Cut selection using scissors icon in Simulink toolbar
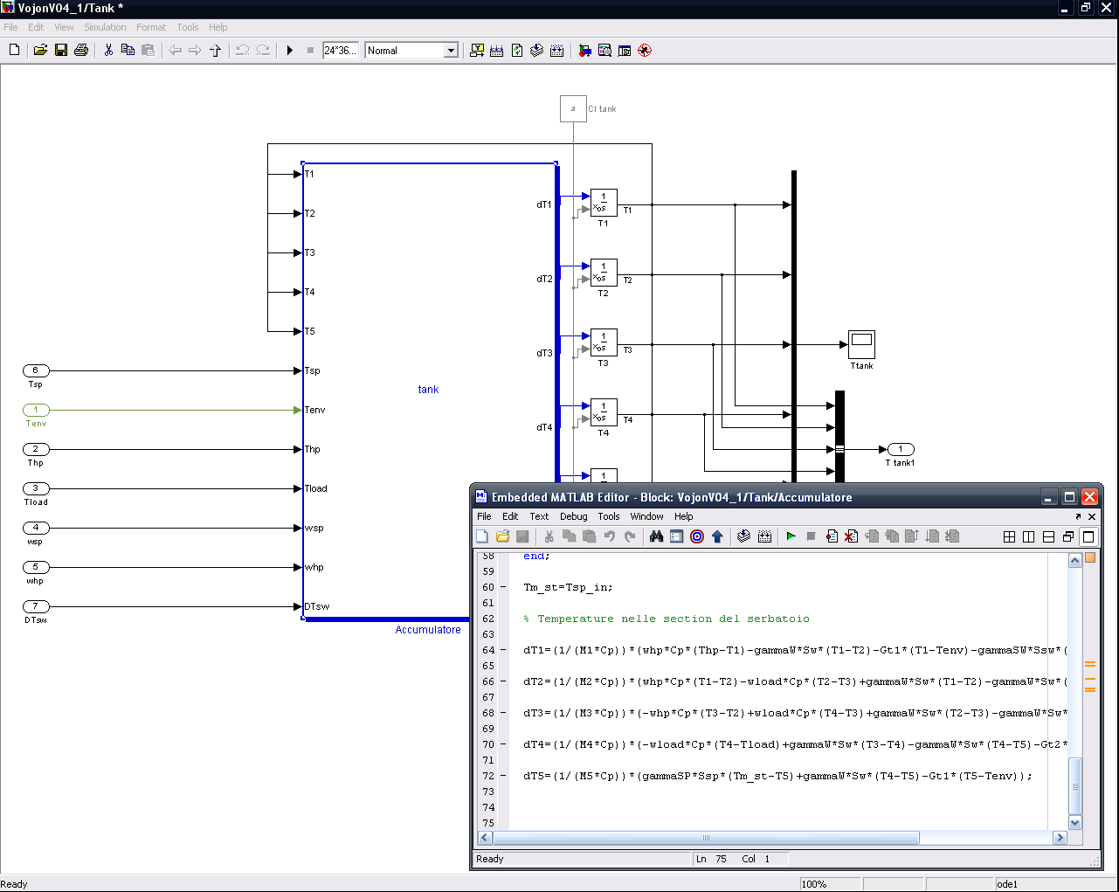Image resolution: width=1119 pixels, height=892 pixels. coord(108,50)
